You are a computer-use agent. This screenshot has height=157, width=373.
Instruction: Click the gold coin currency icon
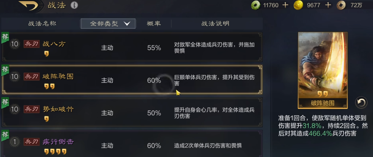298,5
